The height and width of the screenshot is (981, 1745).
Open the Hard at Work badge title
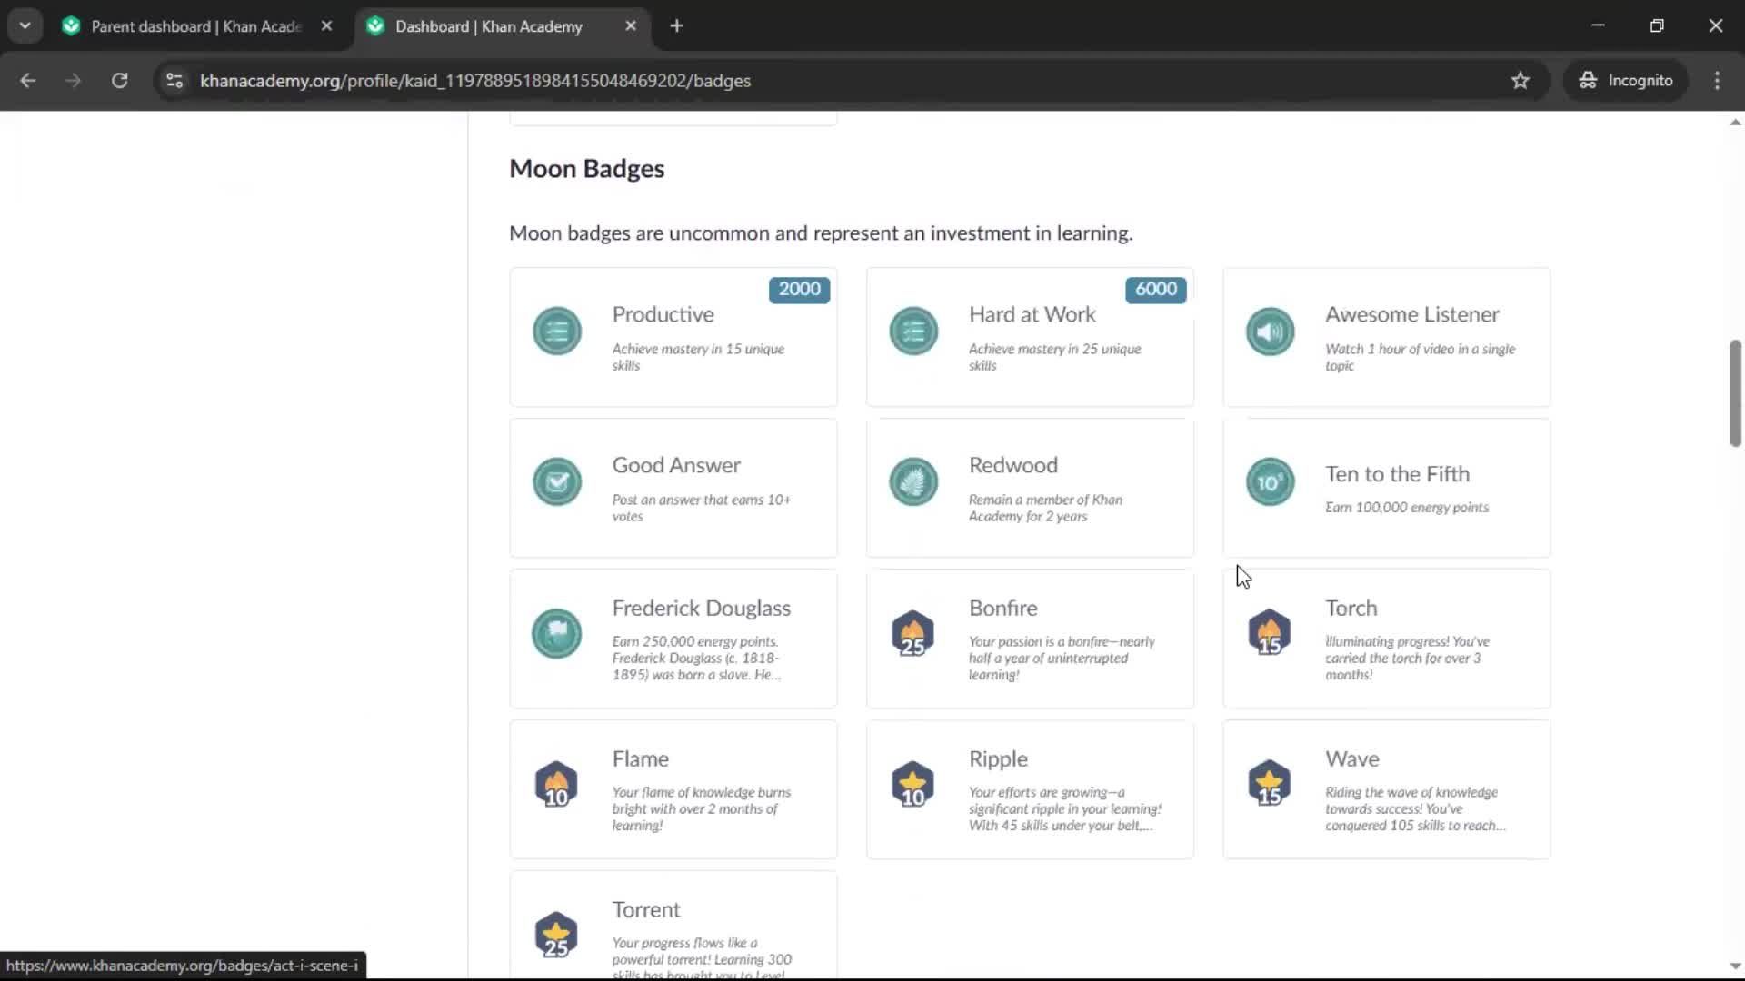point(1032,314)
